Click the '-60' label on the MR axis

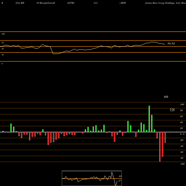(182, 152)
